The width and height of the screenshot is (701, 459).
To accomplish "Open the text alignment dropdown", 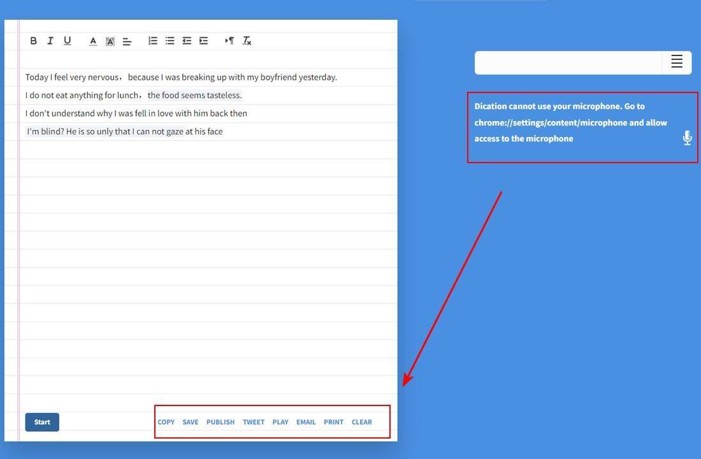I will (127, 41).
